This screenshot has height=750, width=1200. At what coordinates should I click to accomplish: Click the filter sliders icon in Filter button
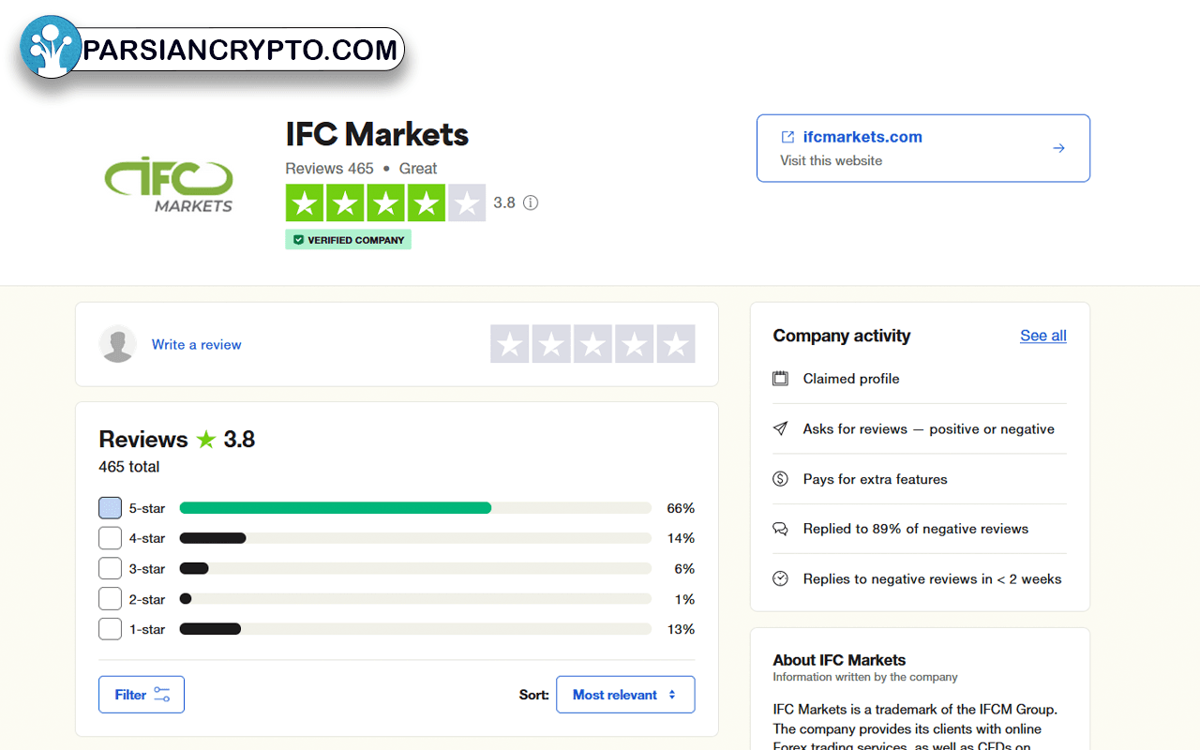[162, 695]
